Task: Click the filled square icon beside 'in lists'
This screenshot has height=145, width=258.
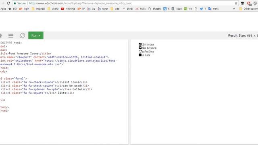Action: pyautogui.click(x=140, y=55)
